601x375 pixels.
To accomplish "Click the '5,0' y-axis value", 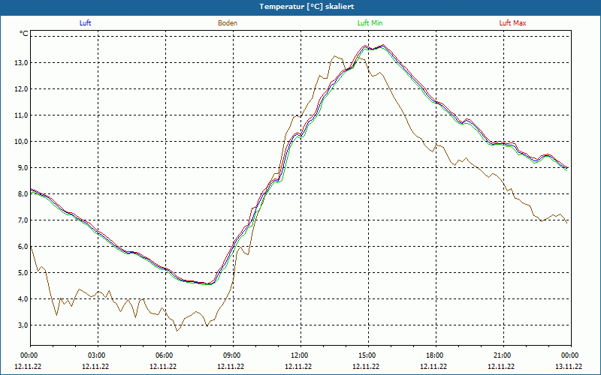I will pos(23,273).
